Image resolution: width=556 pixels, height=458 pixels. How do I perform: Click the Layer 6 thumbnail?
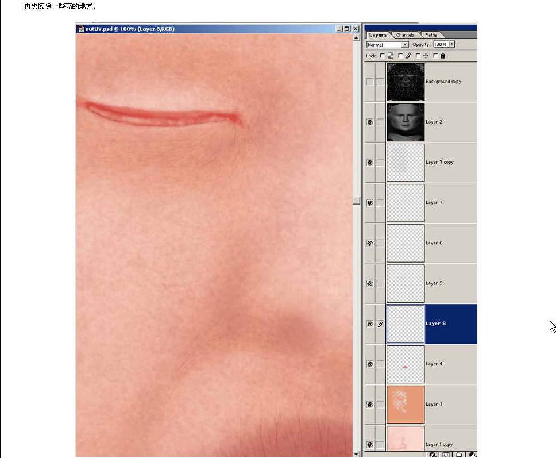coord(406,244)
